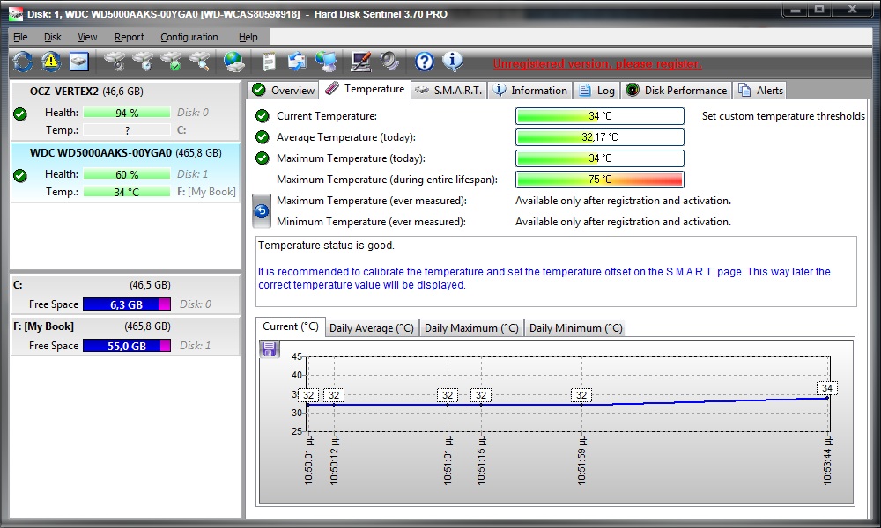This screenshot has width=881, height=528.
Task: Click the disk with speaker test icon
Action: [115, 62]
